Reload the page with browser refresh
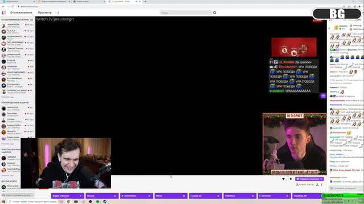This screenshot has height=204, width=364. [x=13, y=6]
